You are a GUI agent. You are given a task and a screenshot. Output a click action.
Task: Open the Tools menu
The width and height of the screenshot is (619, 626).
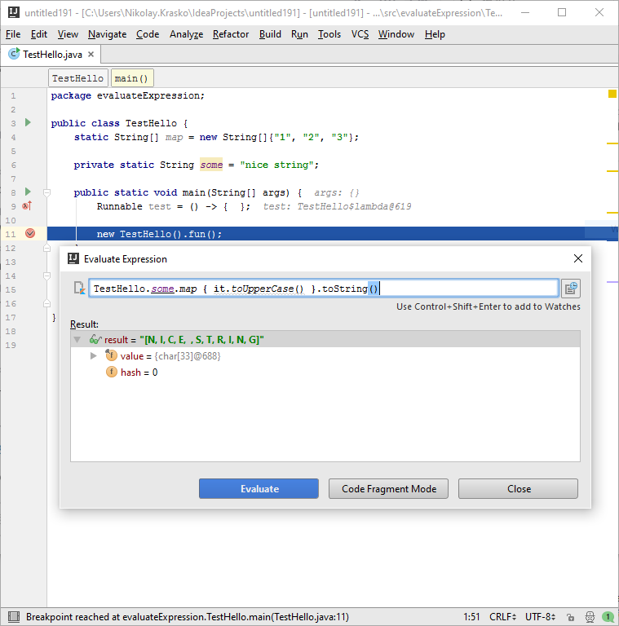point(329,34)
